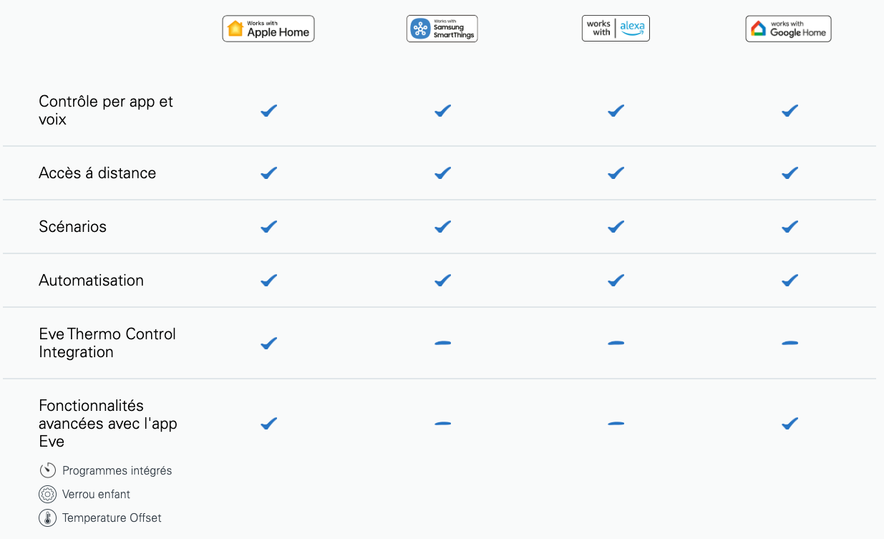This screenshot has height=539, width=884.
Task: Click the Works with Apple Home badge
Action: point(268,29)
